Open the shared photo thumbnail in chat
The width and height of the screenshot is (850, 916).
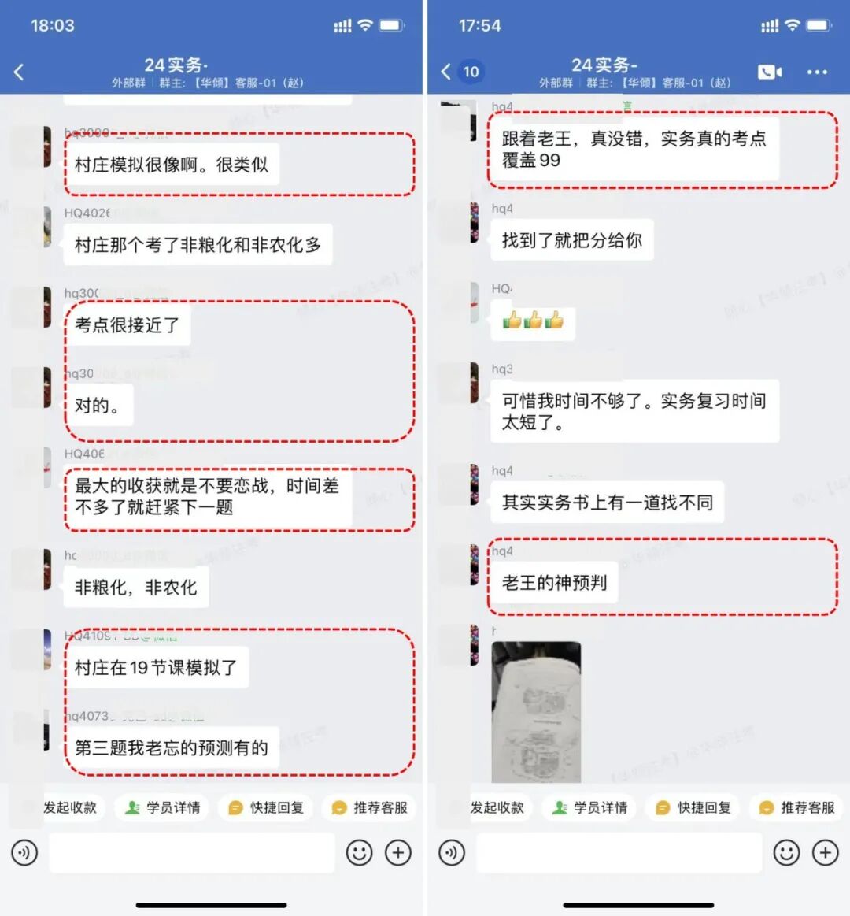pos(536,711)
